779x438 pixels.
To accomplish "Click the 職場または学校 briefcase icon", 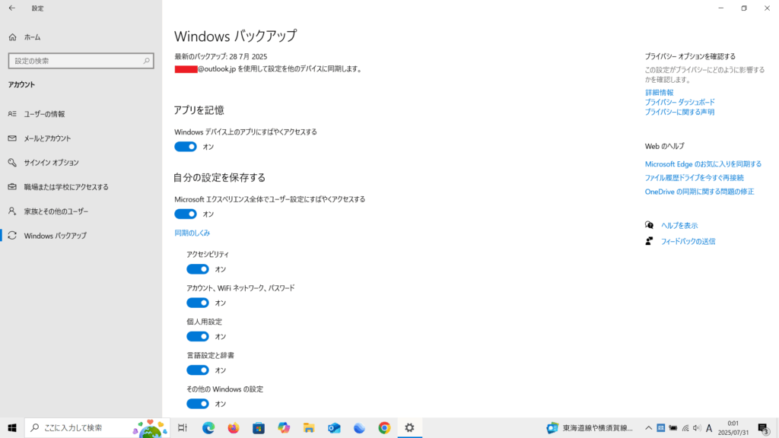I will [x=12, y=187].
